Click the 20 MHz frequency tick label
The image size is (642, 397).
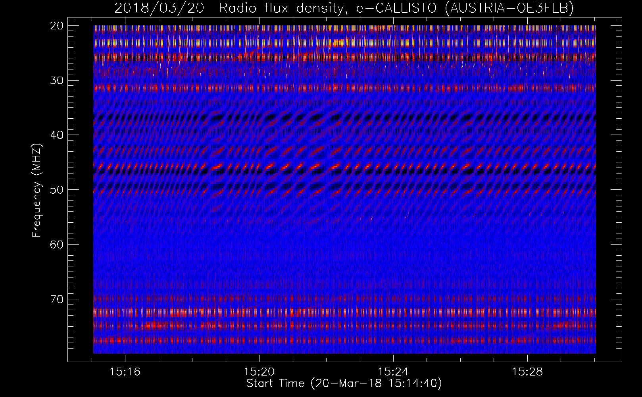click(x=57, y=26)
